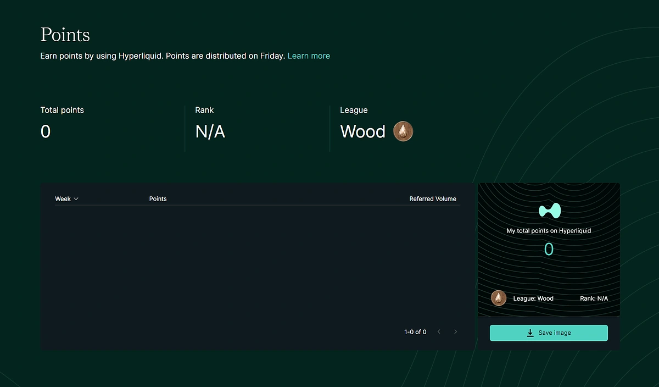Go to previous page arrow
Screen dimensions: 659x387
(439, 331)
